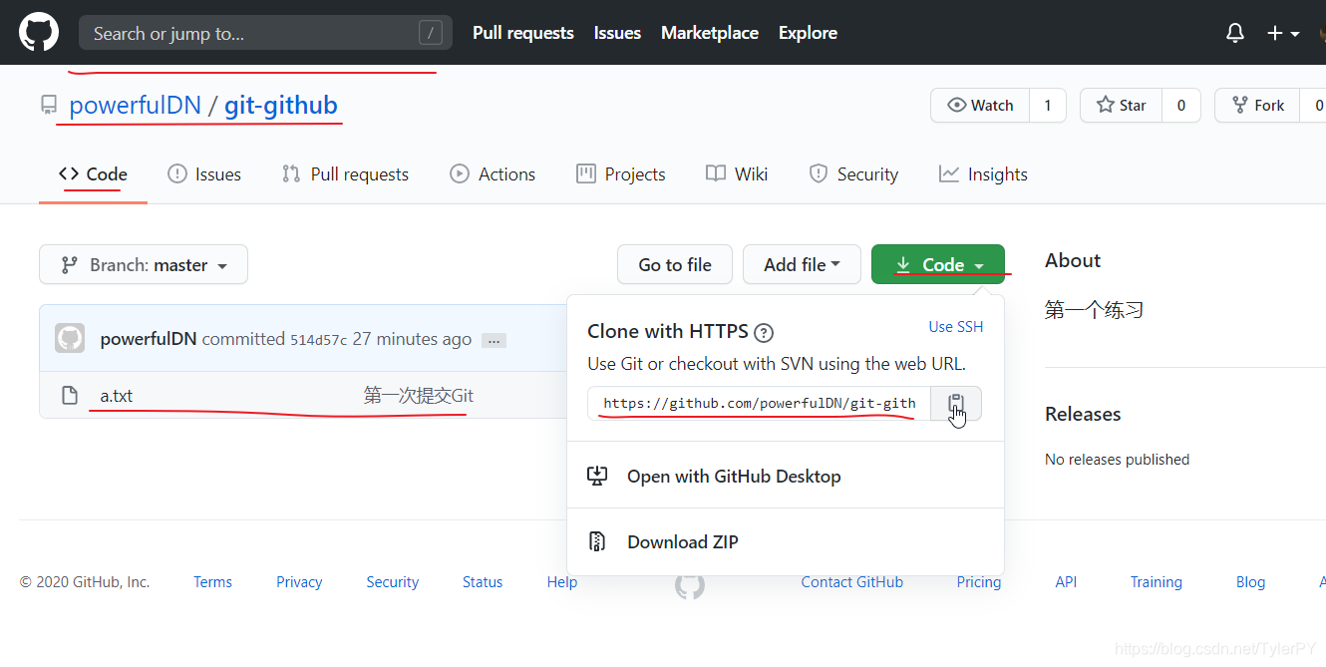Go to Marketplace in top bar
The width and height of the screenshot is (1326, 667).
(710, 33)
